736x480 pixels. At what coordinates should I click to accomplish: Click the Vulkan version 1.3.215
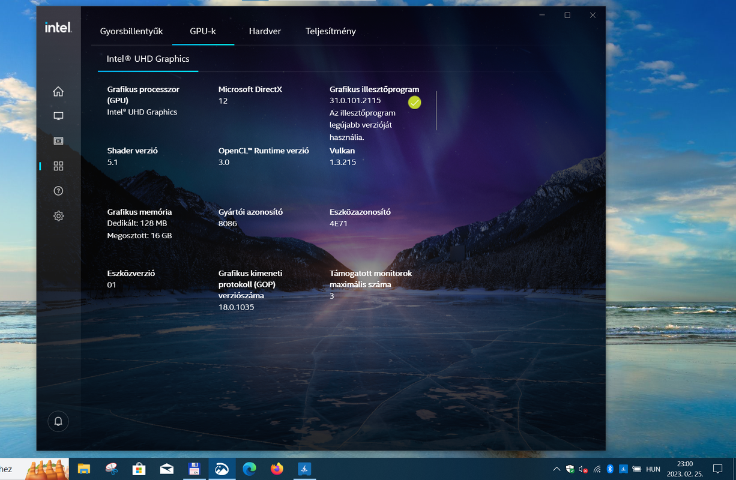tap(343, 162)
